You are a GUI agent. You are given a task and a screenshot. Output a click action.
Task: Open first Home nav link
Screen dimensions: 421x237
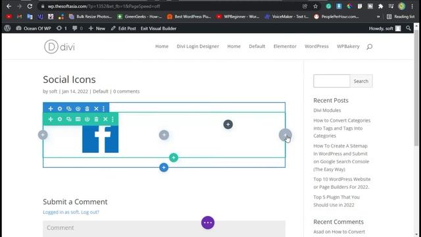pos(162,46)
